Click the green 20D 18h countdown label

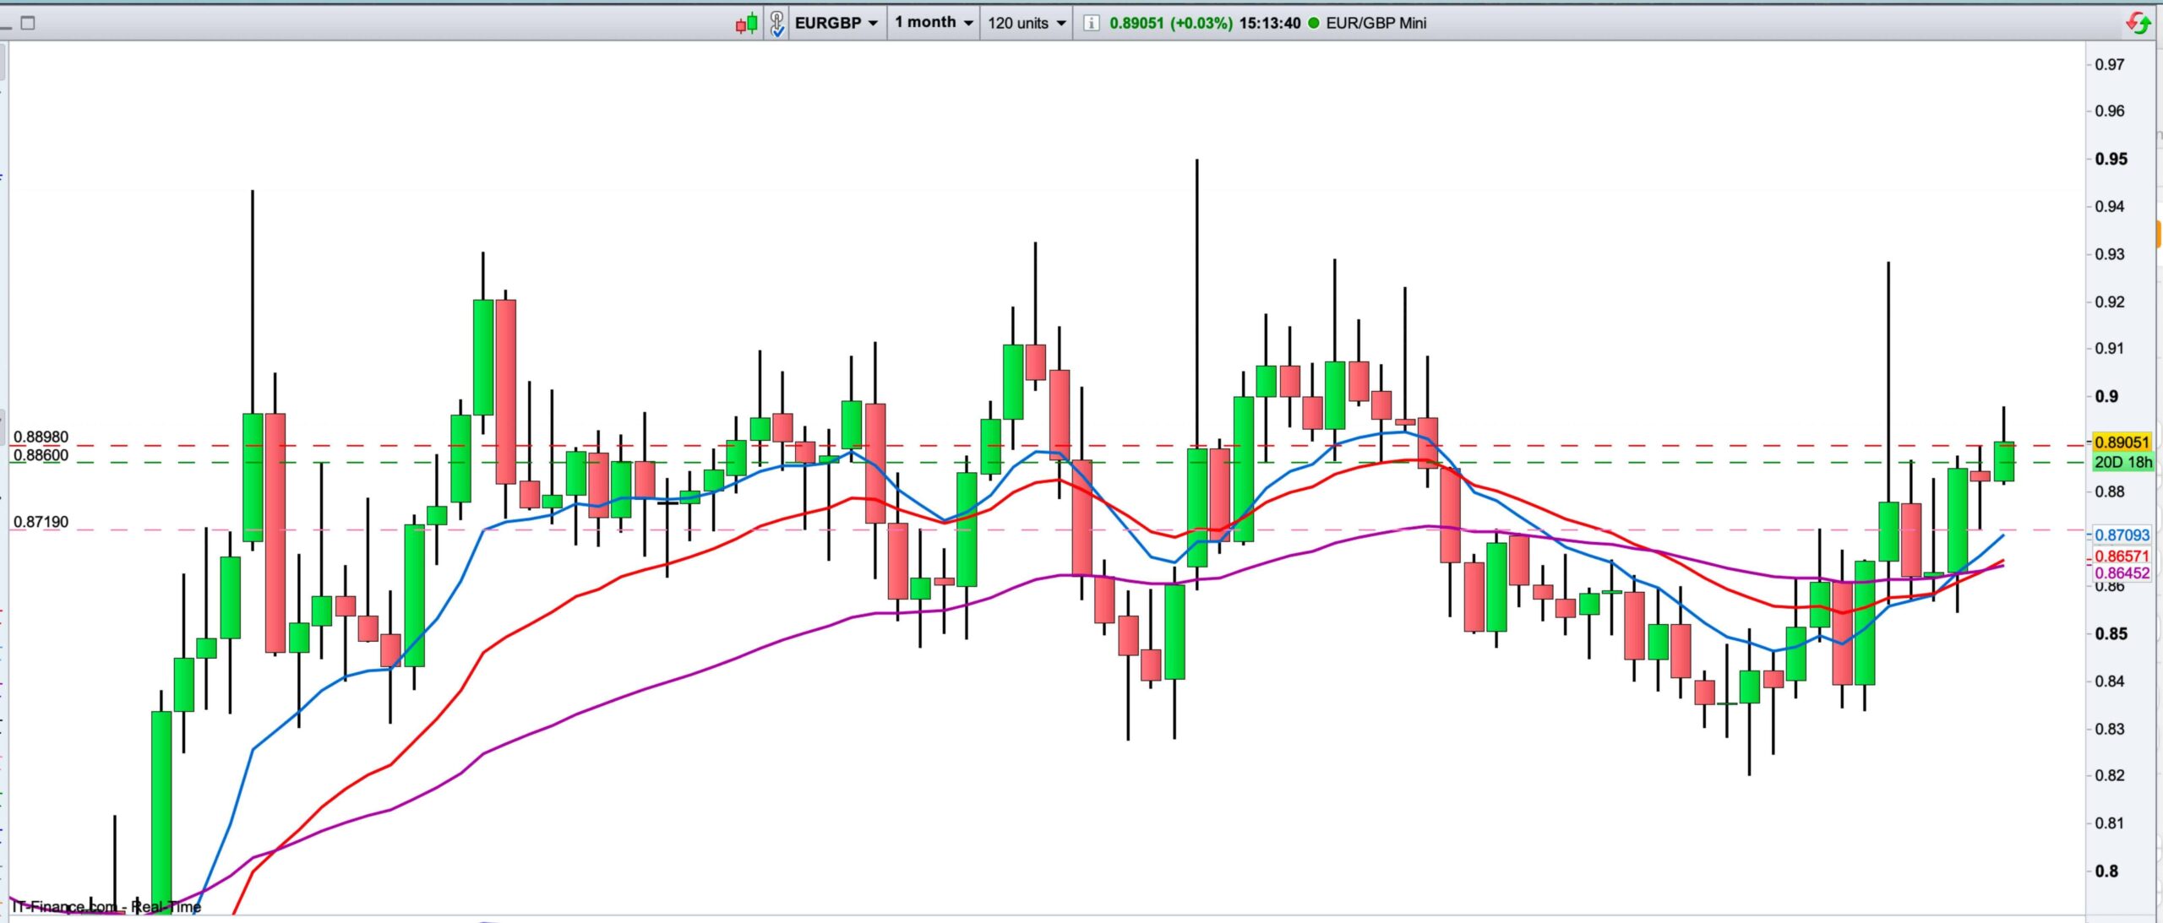(2122, 462)
